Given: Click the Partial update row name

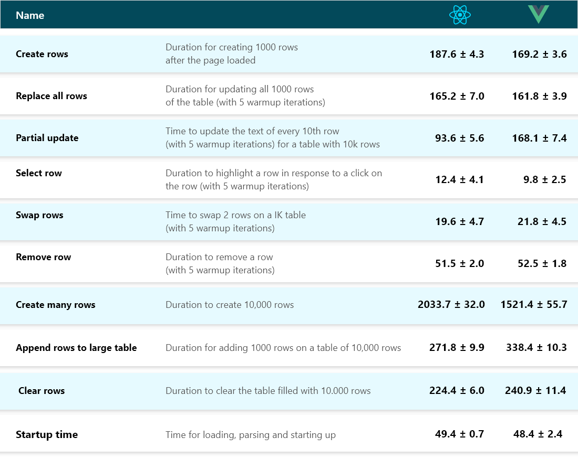Looking at the screenshot, I should coord(47,138).
